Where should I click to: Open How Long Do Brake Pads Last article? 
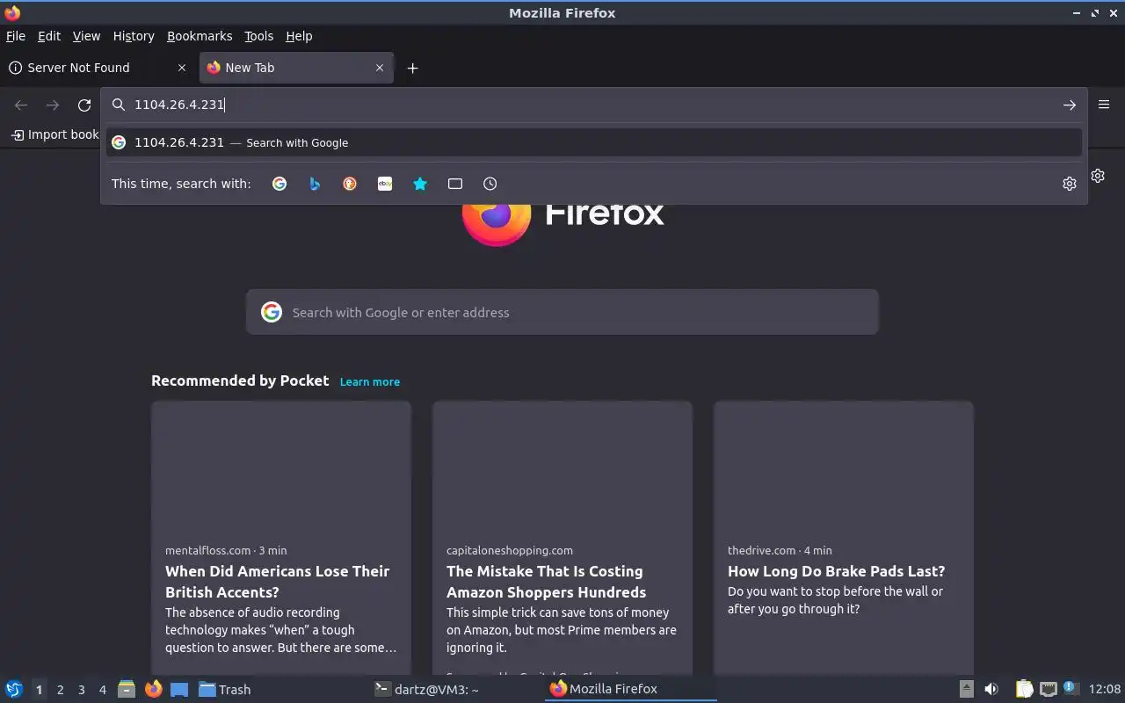click(836, 571)
